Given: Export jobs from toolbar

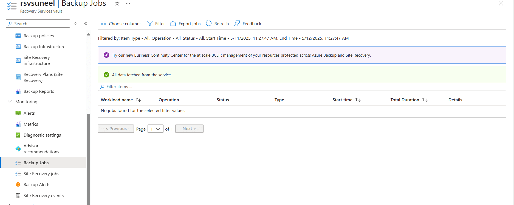Looking at the screenshot, I should pos(185,24).
